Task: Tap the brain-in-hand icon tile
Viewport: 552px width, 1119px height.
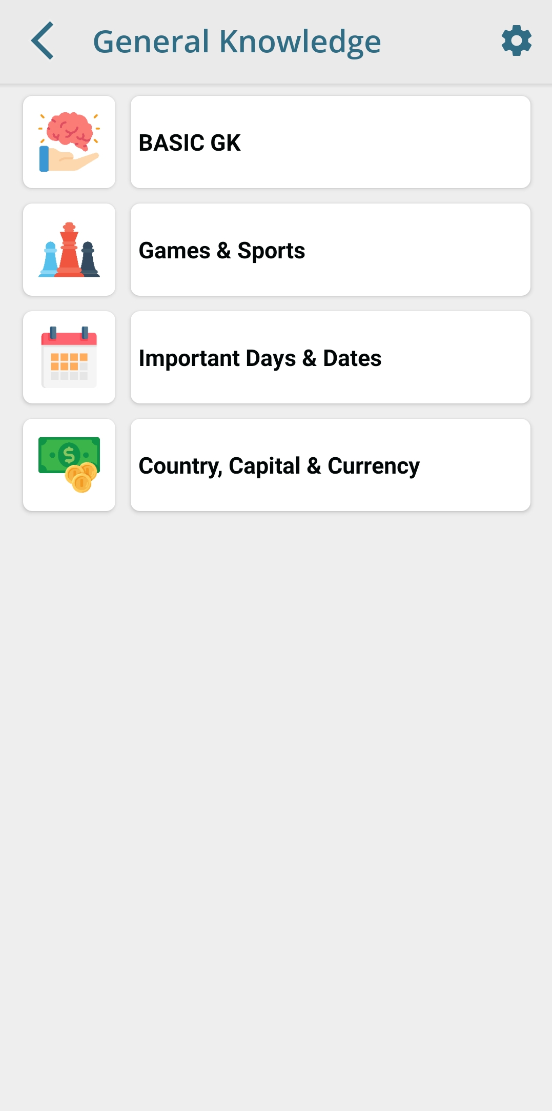Action: [x=69, y=142]
